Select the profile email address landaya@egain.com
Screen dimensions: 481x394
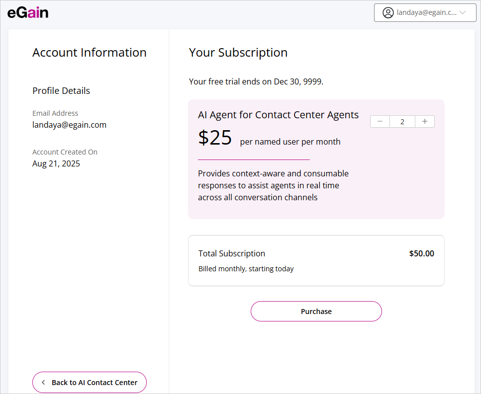pos(69,125)
